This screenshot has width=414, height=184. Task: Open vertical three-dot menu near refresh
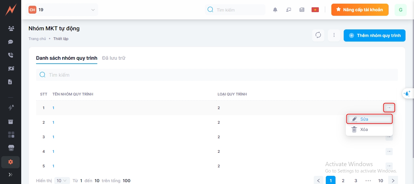pos(334,35)
